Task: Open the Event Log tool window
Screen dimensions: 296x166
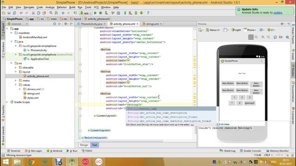Action: [x=228, y=151]
